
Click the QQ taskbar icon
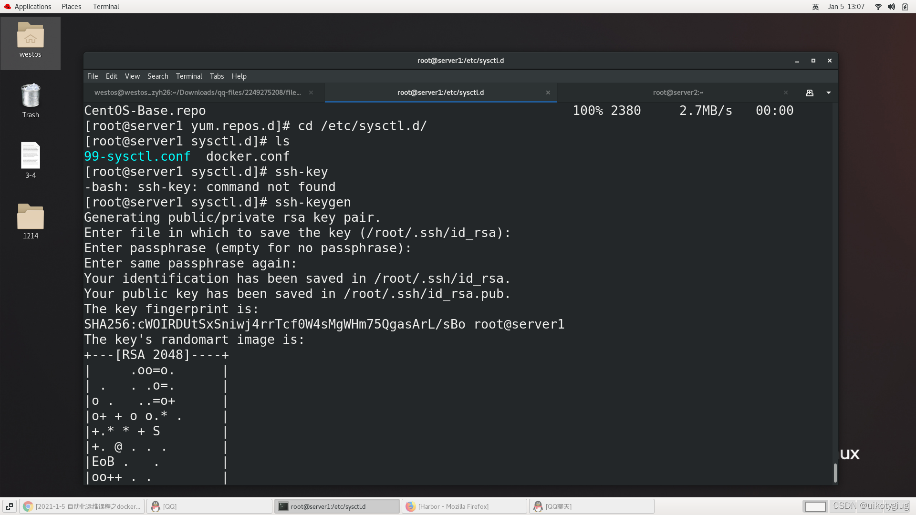pos(169,506)
